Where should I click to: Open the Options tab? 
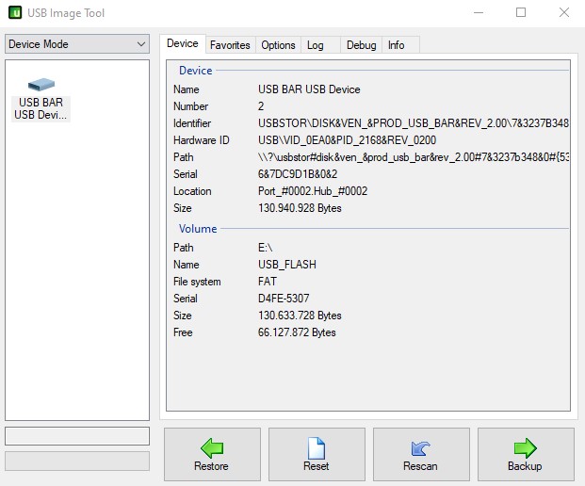point(278,45)
